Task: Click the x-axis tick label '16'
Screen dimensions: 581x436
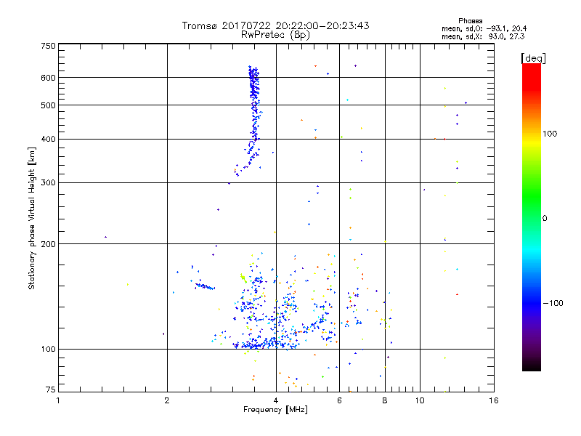Action: pos(494,400)
